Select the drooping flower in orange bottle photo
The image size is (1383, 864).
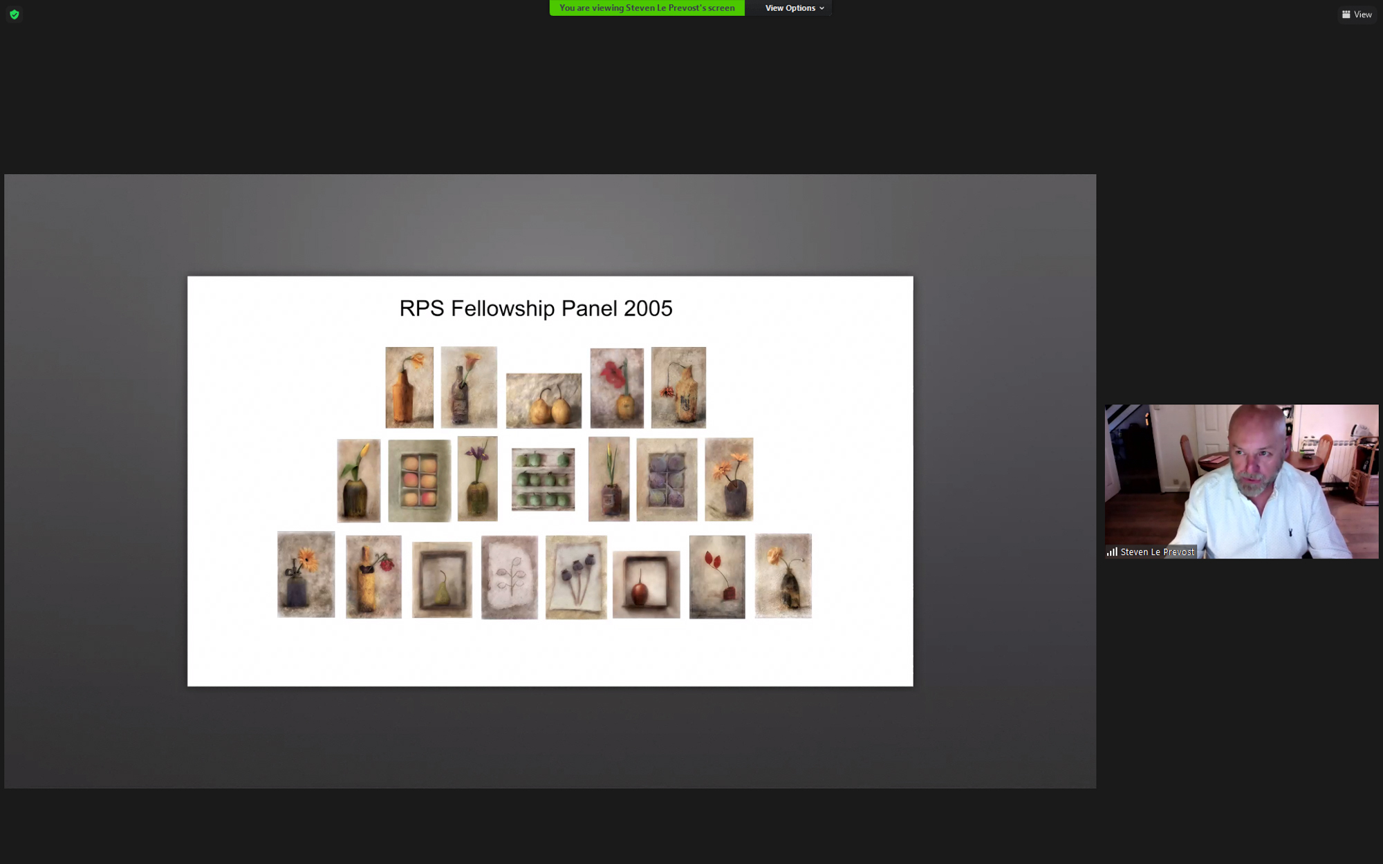coord(678,387)
